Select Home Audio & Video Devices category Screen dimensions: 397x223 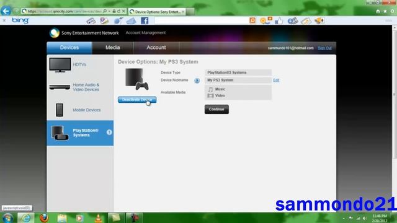point(80,87)
